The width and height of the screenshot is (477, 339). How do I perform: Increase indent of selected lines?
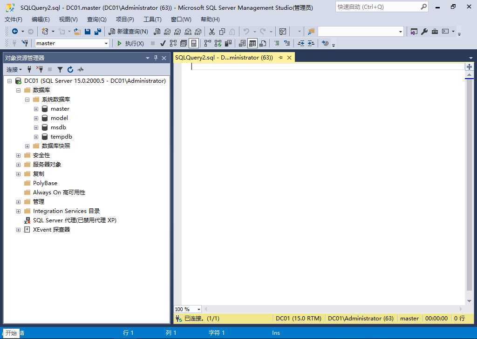point(311,43)
